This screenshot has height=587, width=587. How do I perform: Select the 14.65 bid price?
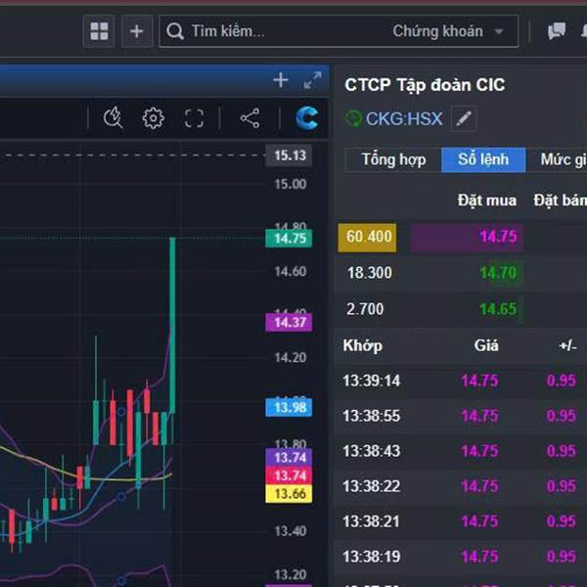click(x=498, y=309)
